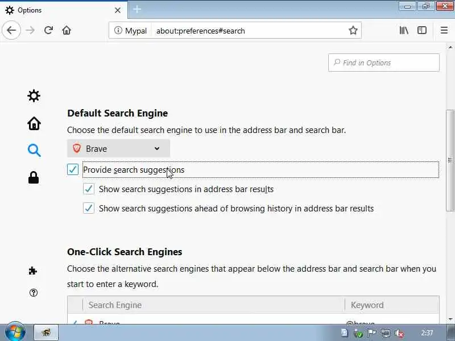Click the Keyword column header

click(x=392, y=305)
